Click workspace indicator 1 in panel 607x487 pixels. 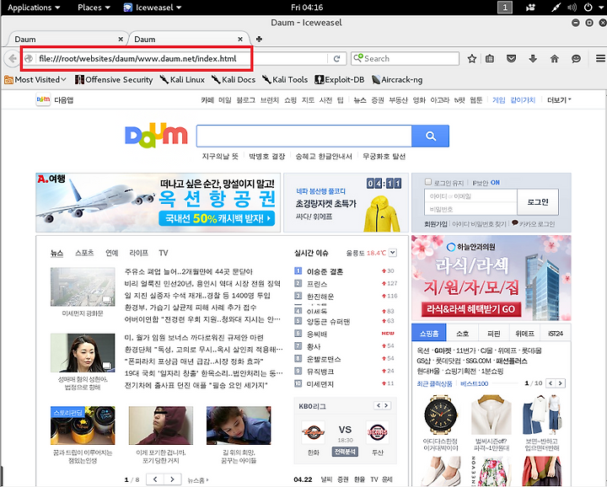(x=504, y=8)
